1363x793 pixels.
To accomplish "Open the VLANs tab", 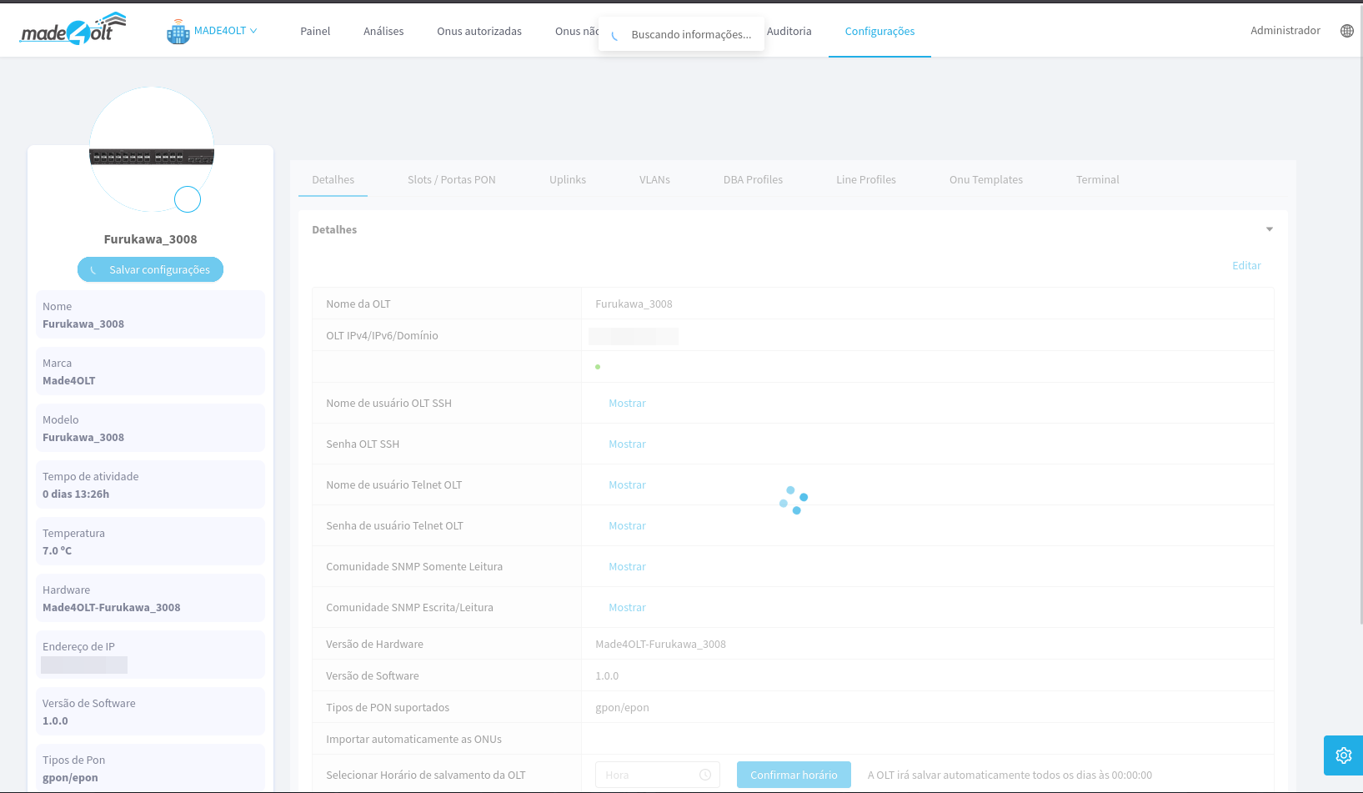I will 654,180.
